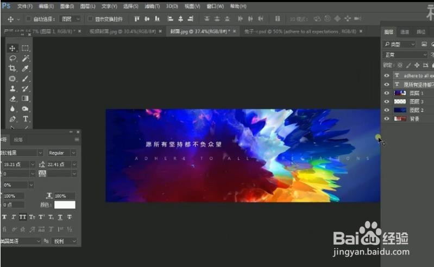This screenshot has height=267, width=434.
Task: Toggle Small Caps text style
Action: click(x=32, y=217)
